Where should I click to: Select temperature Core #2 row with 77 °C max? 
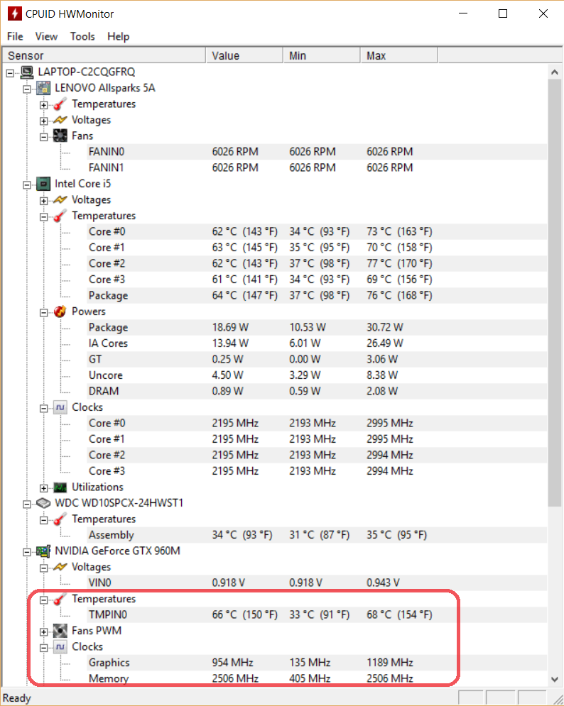317,263
